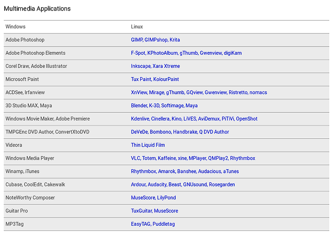This screenshot has height=234, width=332.
Task: Follow the nomacs link
Action: pos(258,92)
